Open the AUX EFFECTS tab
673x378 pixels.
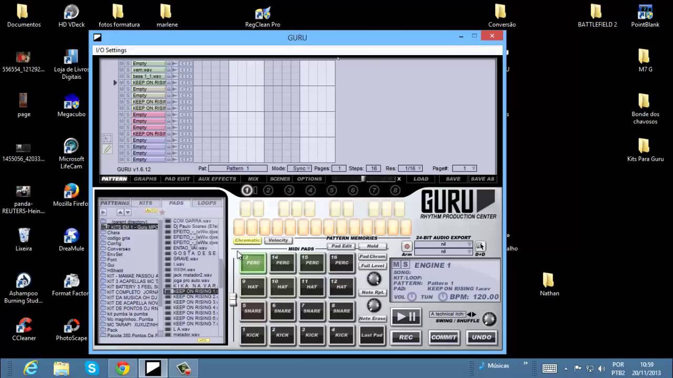click(x=217, y=179)
